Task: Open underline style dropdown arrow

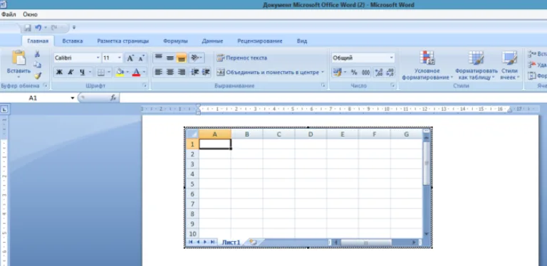Action: pos(90,73)
